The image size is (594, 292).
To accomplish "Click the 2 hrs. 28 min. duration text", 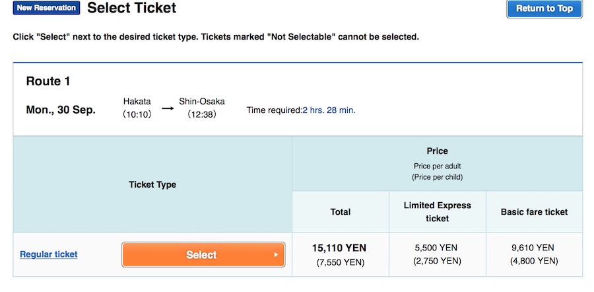I will pos(329,110).
